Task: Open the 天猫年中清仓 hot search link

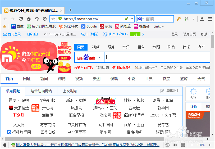Action: 122,68
